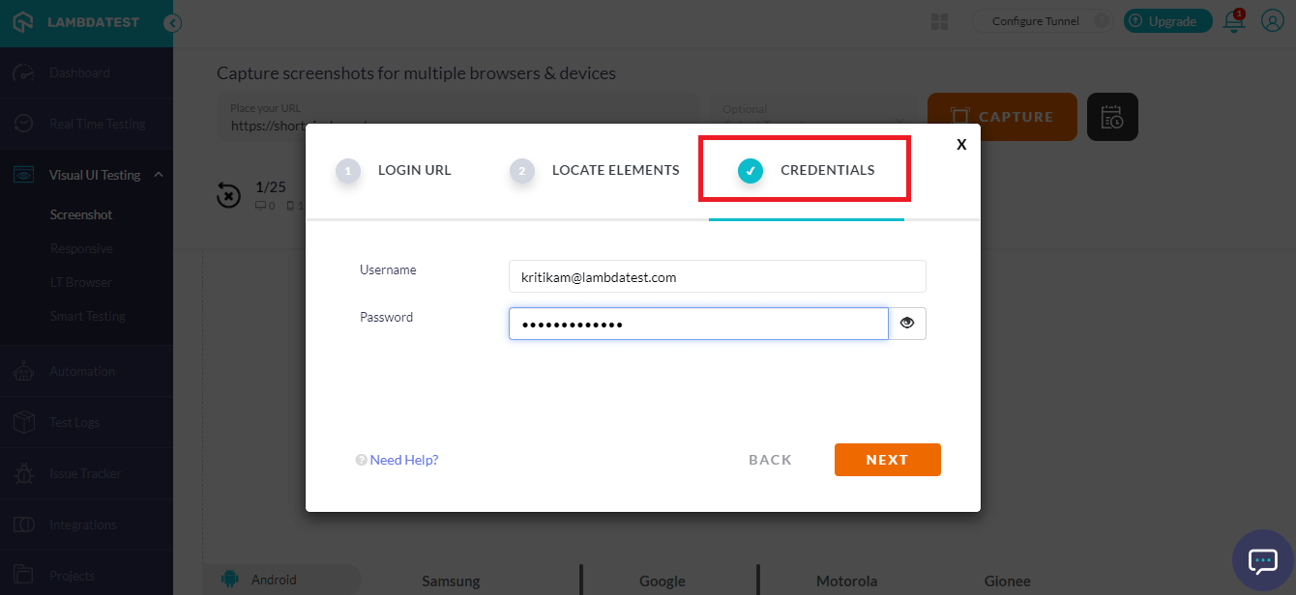Click the LambdaTest logo
Screen dimensions: 1296x595
point(77,22)
